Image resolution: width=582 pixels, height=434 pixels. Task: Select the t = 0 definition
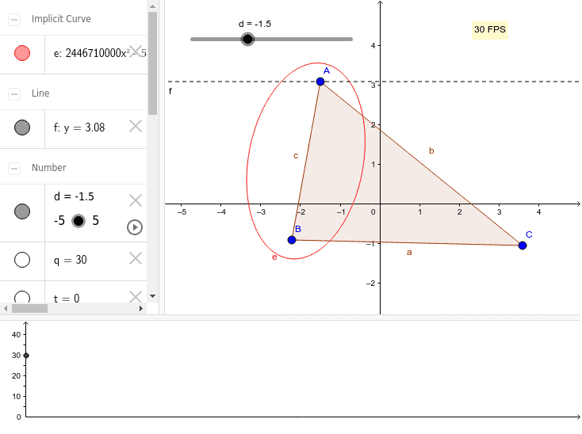coord(67,299)
